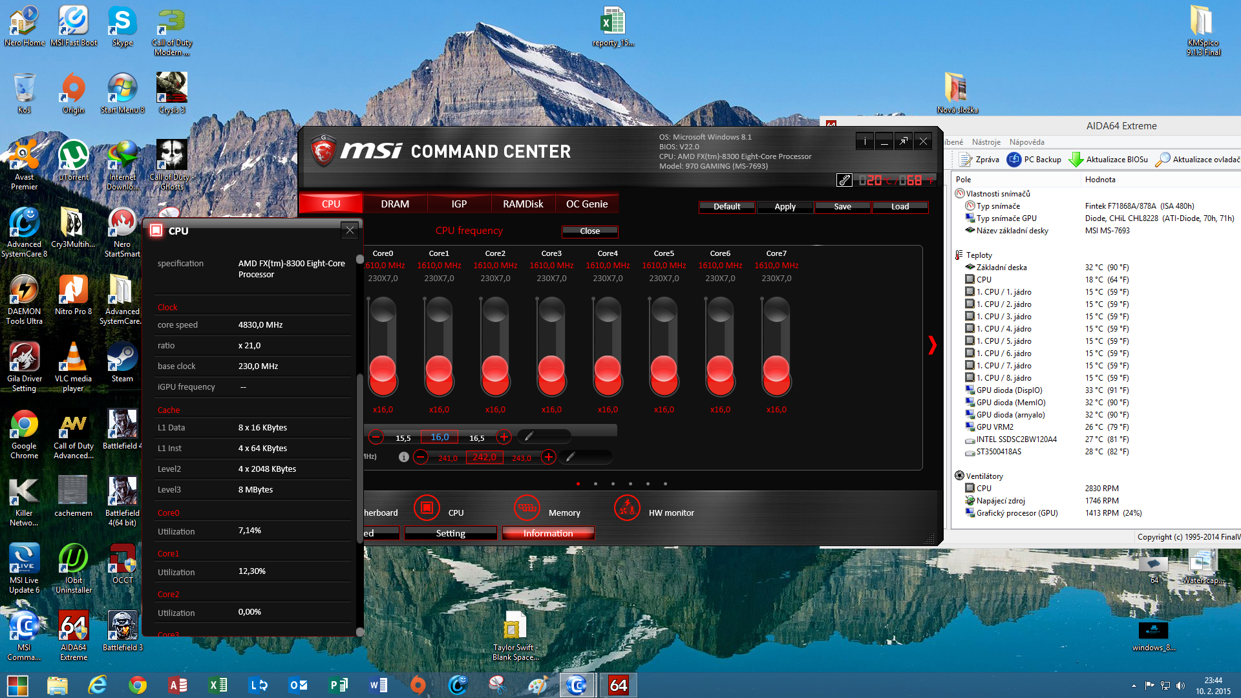Open the HW monitor icon

point(627,508)
